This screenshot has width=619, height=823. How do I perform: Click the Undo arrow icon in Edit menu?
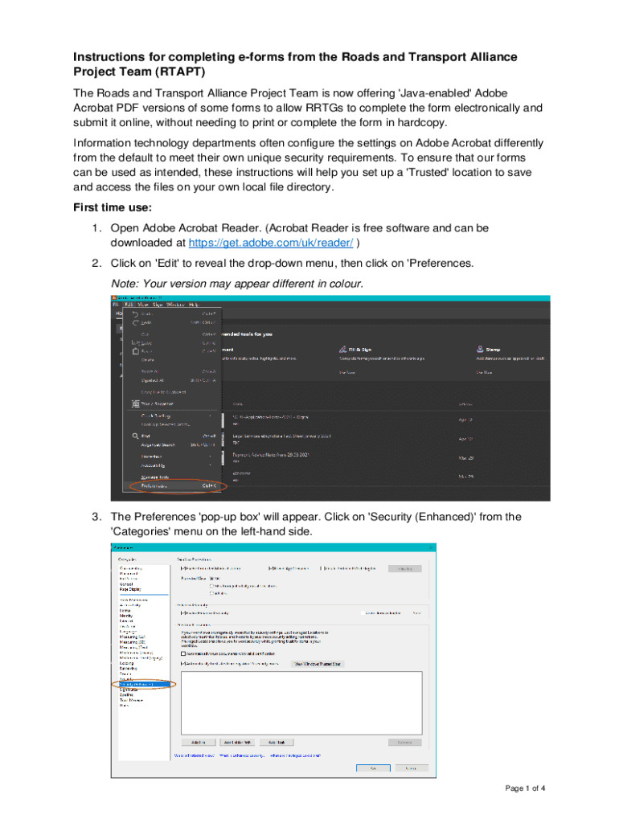(x=135, y=313)
